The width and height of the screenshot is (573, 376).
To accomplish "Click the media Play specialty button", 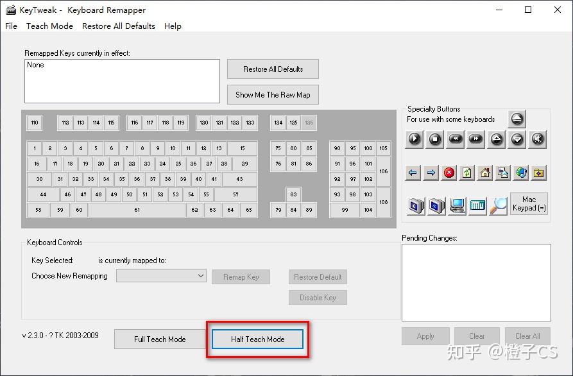I will click(x=414, y=139).
